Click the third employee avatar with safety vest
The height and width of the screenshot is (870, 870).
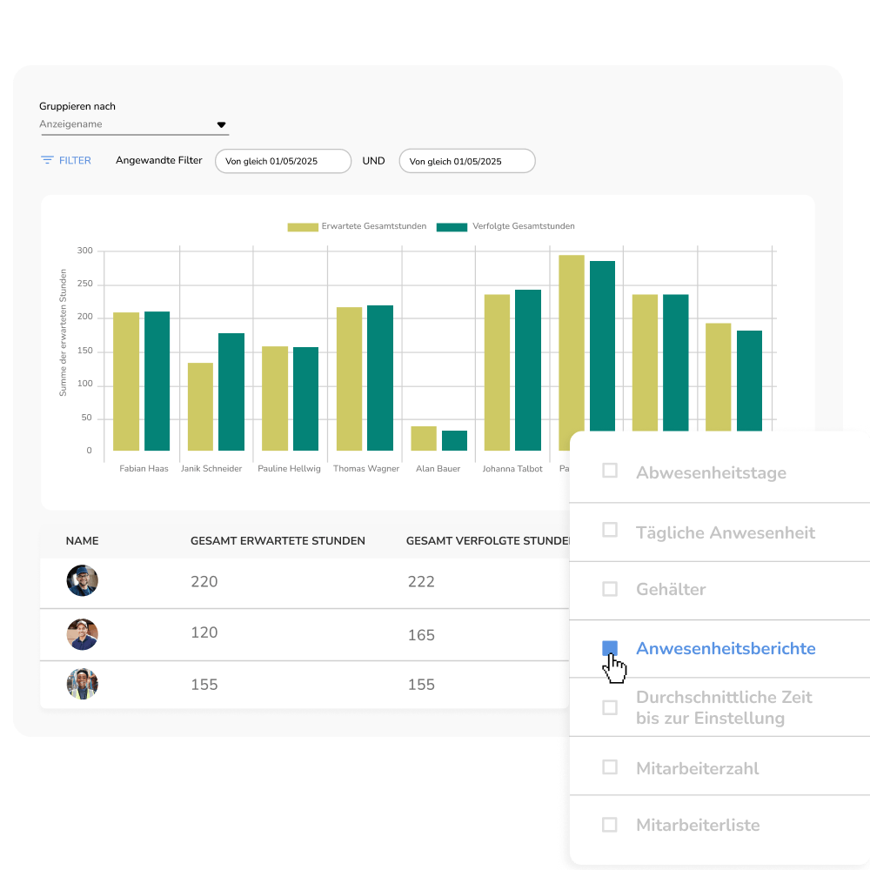[x=82, y=684]
